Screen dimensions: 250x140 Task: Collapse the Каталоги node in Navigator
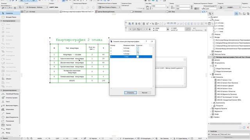coord(211,74)
